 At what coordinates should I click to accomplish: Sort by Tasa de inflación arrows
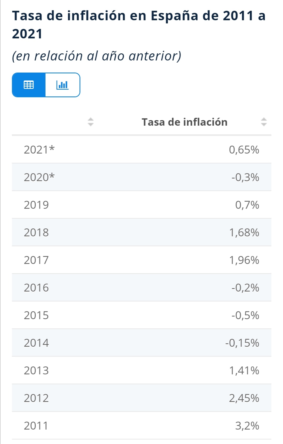click(264, 122)
